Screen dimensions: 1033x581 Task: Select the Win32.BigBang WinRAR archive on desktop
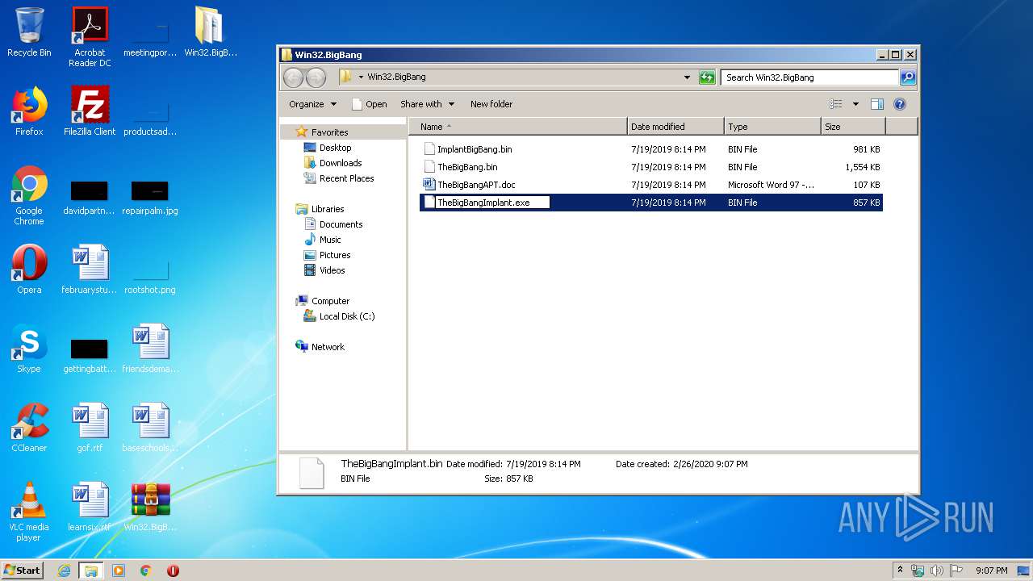[150, 507]
